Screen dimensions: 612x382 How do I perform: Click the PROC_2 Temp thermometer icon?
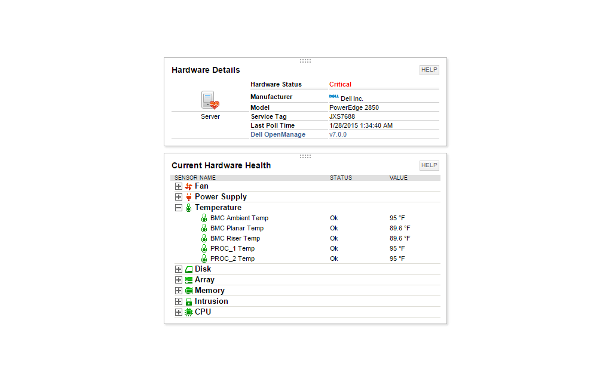point(204,258)
